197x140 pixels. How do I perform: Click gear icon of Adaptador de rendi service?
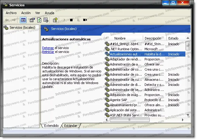107,59
